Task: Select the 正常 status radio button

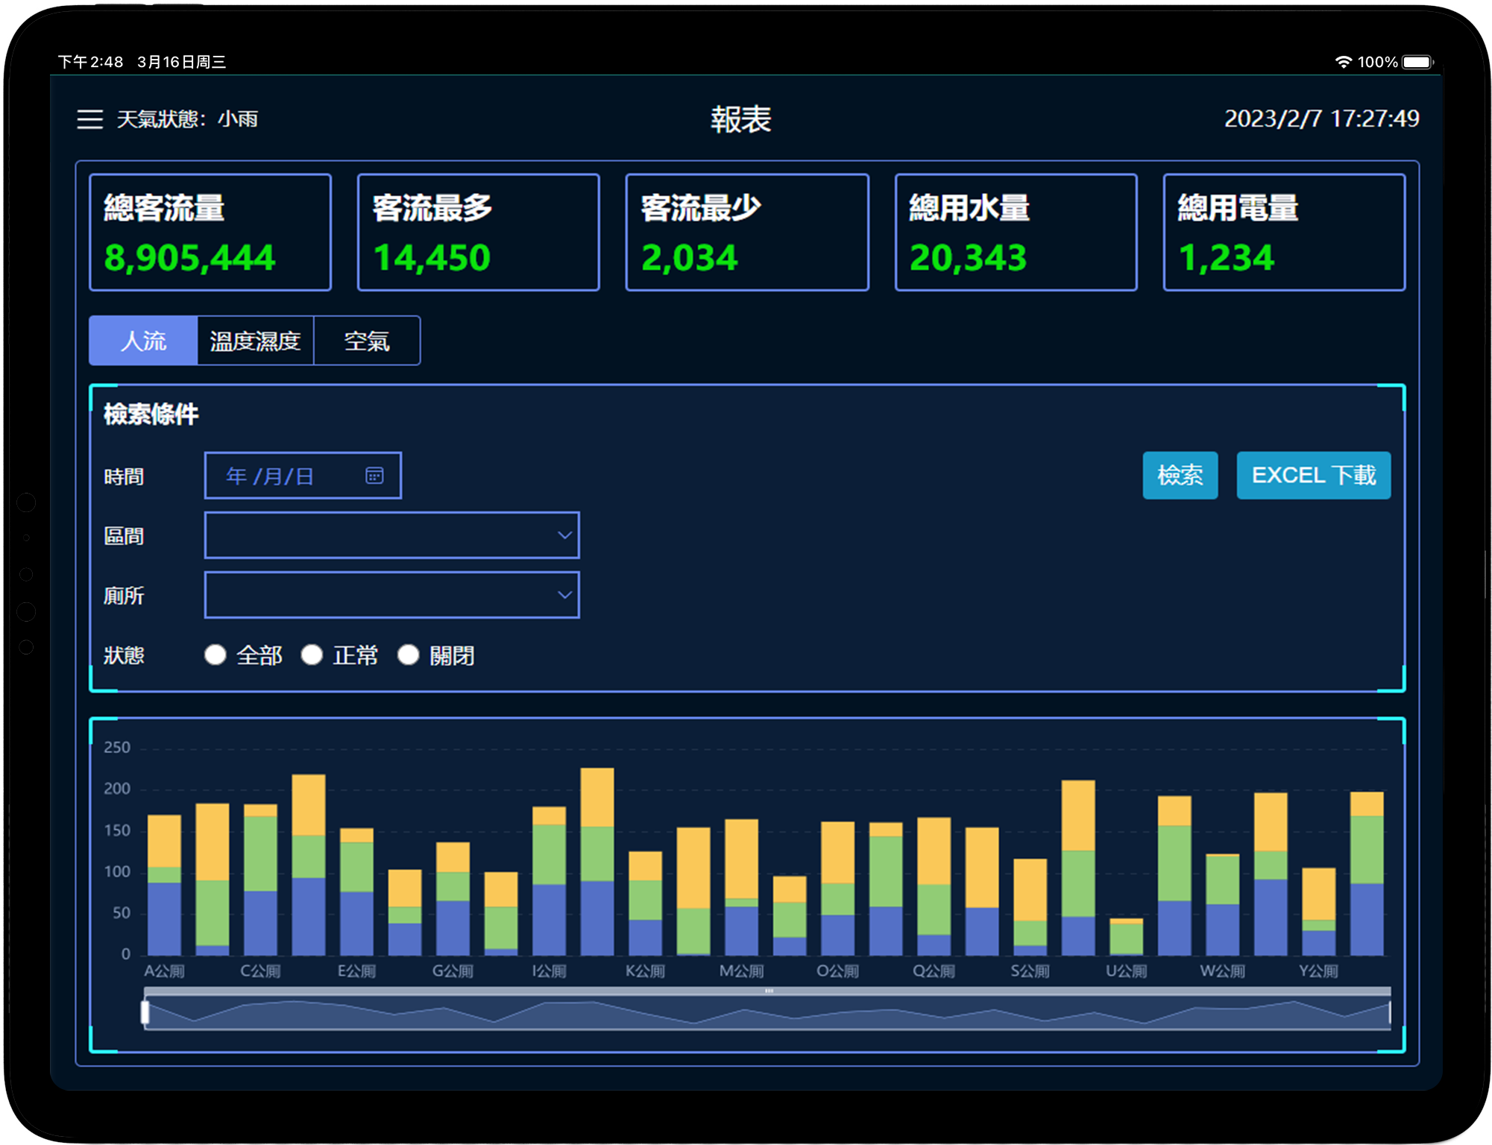Action: click(x=312, y=654)
